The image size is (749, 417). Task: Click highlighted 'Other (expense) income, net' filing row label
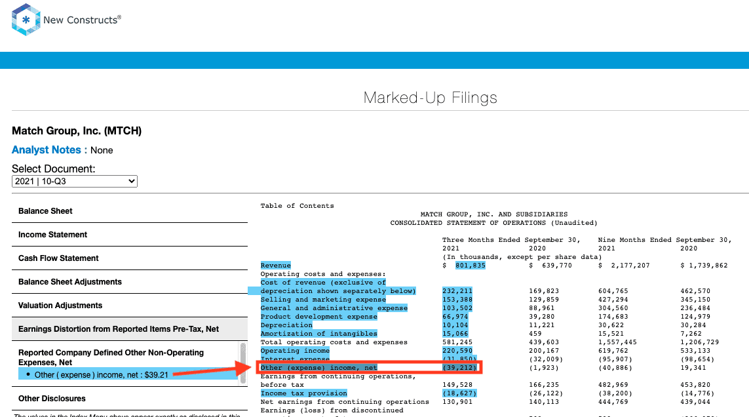click(x=318, y=368)
